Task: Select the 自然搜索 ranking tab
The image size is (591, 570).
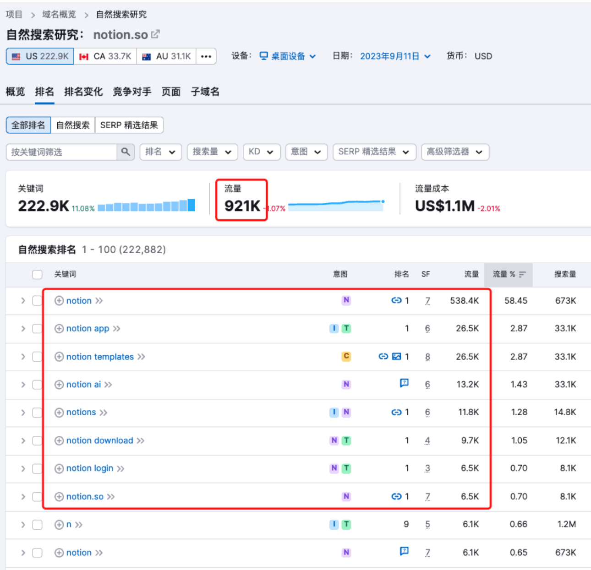Action: point(73,125)
